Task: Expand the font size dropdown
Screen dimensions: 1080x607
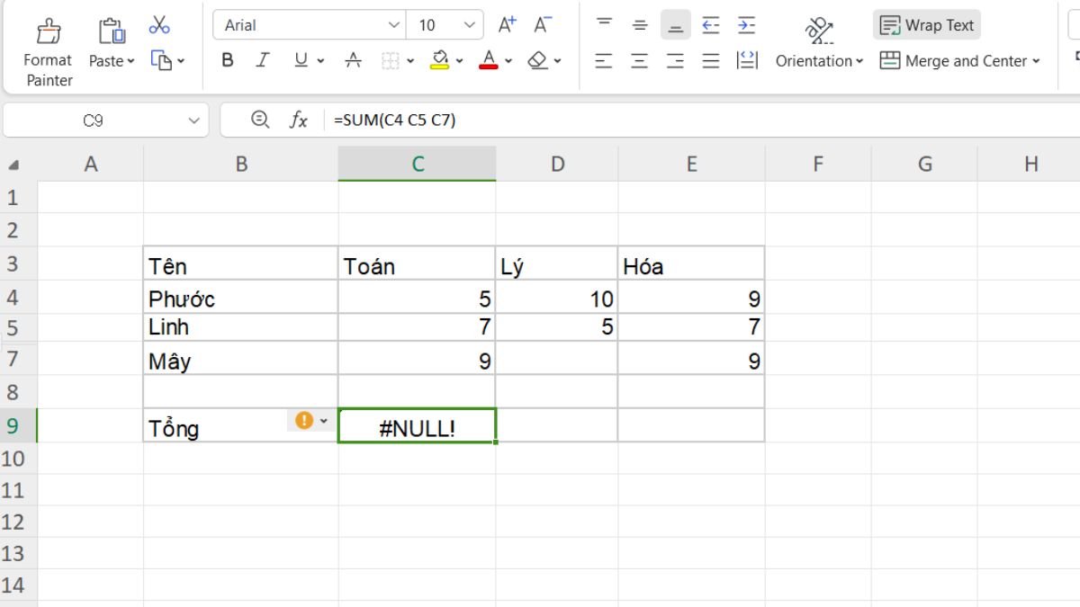Action: coord(469,25)
